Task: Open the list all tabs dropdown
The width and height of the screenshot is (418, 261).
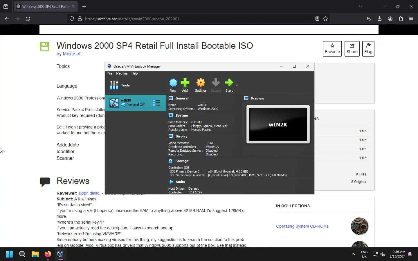Action: [361, 6]
